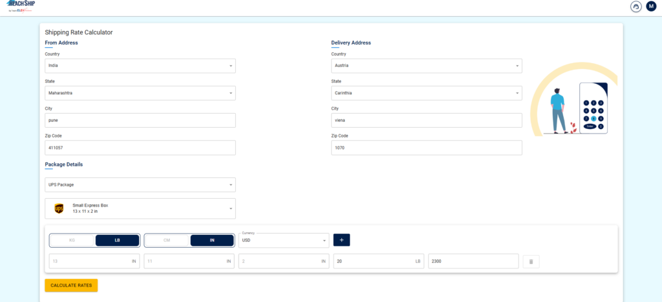Delete package row with trash icon
Image resolution: width=662 pixels, height=302 pixels.
pyautogui.click(x=531, y=261)
